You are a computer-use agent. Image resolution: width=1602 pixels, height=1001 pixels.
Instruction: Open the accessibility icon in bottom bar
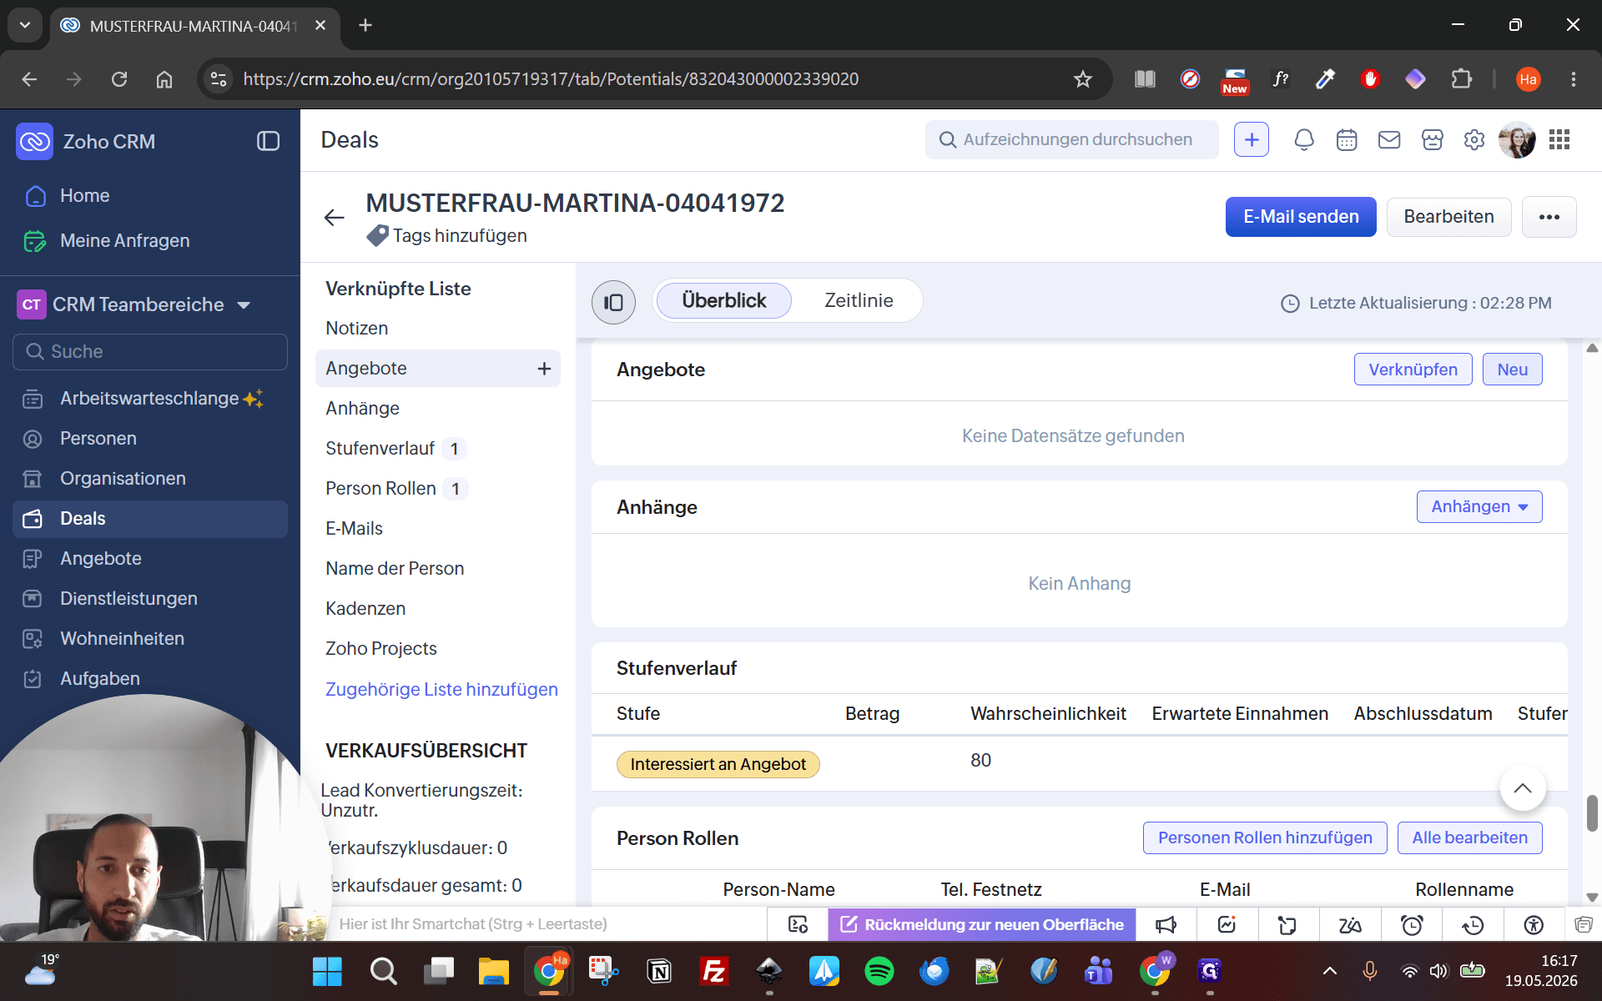[x=1534, y=924]
